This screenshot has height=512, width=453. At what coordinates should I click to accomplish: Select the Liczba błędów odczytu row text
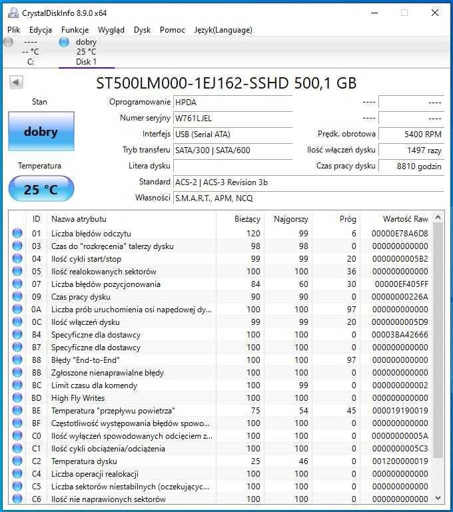[91, 234]
